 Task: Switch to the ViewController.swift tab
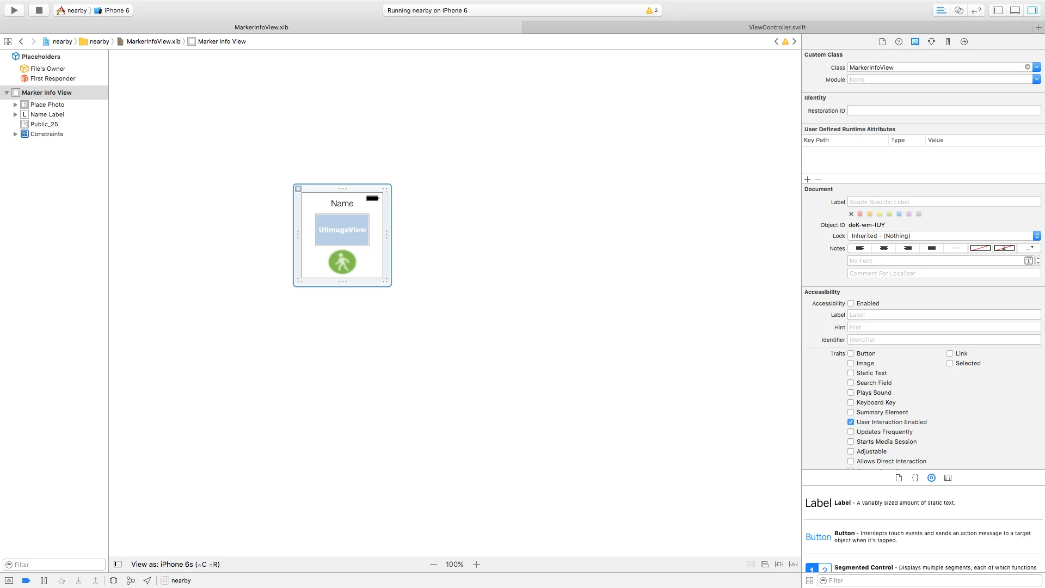(x=777, y=27)
